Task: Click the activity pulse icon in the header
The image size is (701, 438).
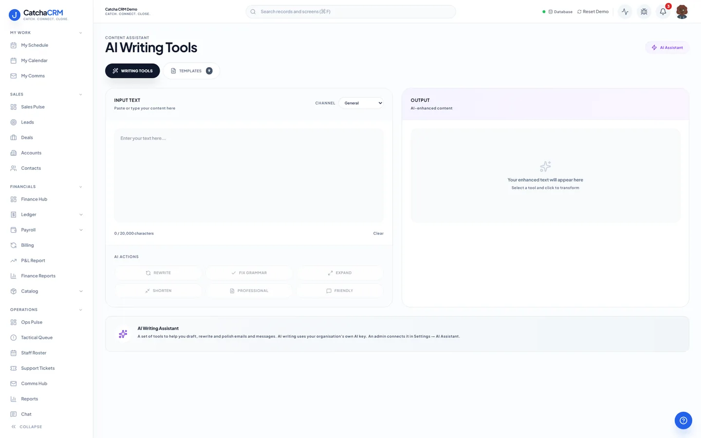Action: 625,12
